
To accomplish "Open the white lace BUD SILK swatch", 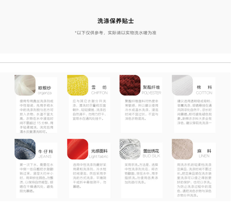I will tap(130, 149).
